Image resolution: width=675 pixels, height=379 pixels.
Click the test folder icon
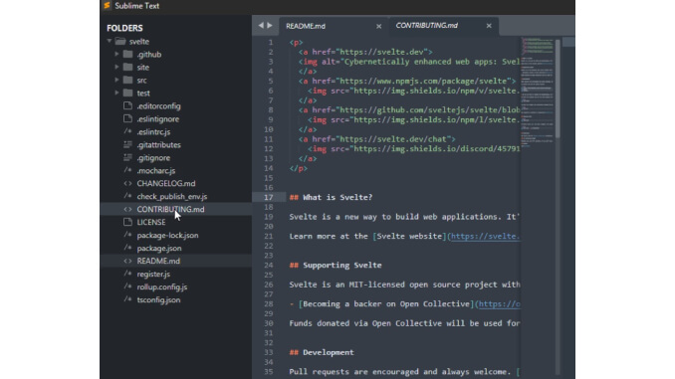[127, 93]
